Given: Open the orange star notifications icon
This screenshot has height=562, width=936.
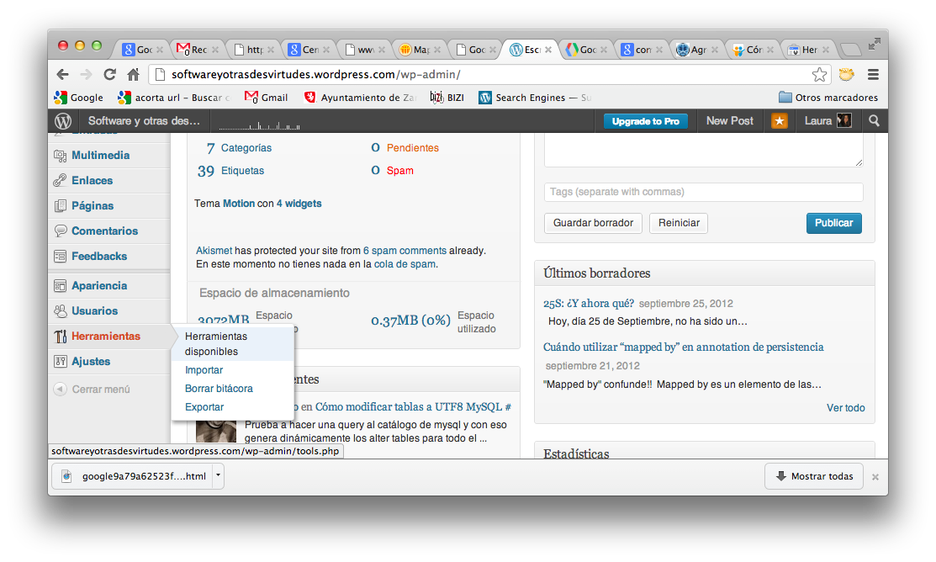Looking at the screenshot, I should tap(780, 121).
